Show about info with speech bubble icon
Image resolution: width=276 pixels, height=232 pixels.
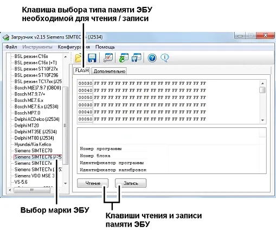pos(165,58)
